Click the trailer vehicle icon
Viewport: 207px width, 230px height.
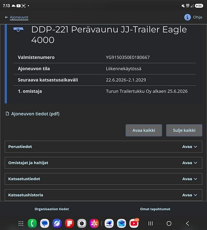pos(19,29)
